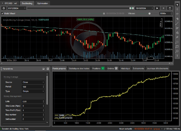The image size is (181, 131).
Task: Switch to the Optimisation tab
Action: pyautogui.click(x=43, y=3)
